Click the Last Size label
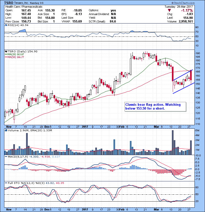The height and width of the screenshot is (212, 205). click(68, 18)
